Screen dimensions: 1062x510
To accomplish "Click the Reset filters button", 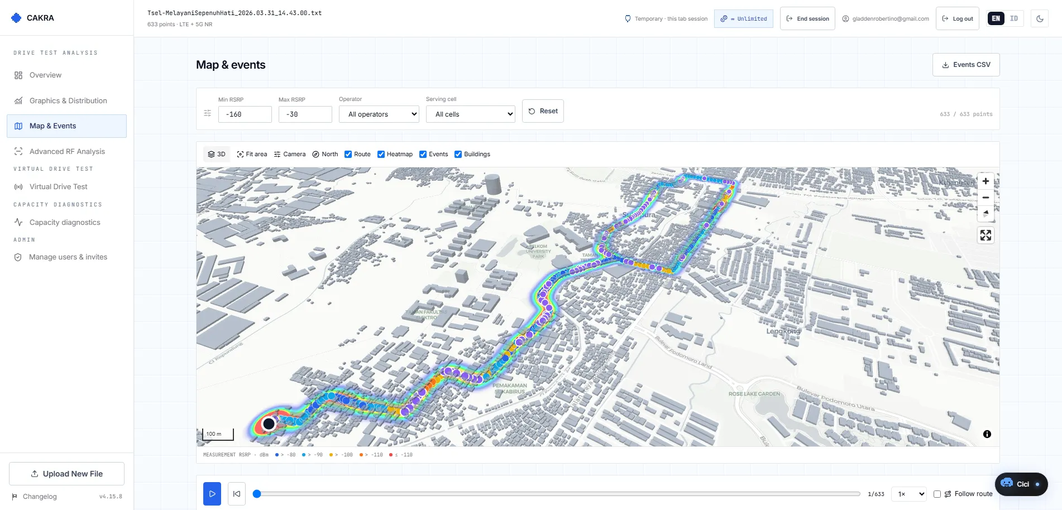I will (543, 111).
